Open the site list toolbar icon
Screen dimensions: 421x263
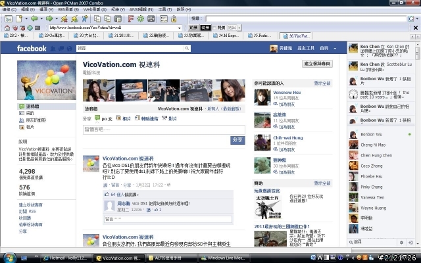coord(9,19)
